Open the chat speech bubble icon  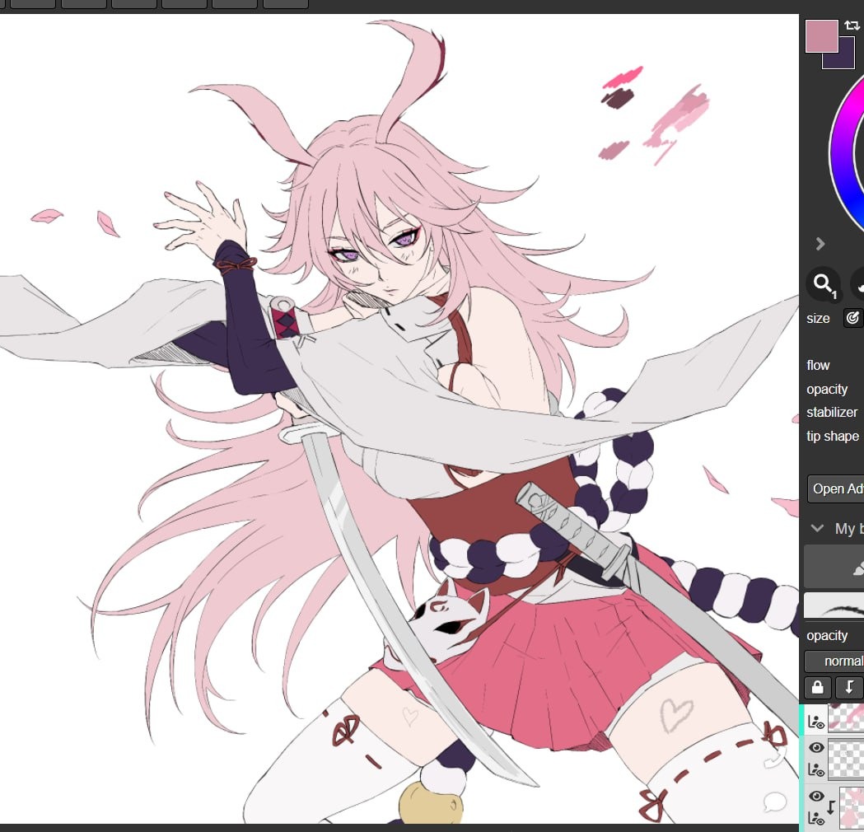point(775,802)
